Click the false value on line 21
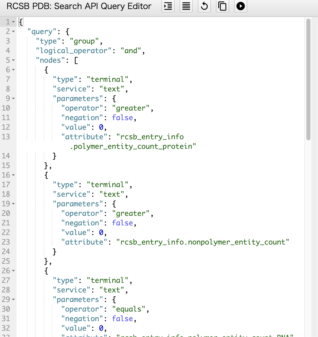The height and width of the screenshot is (337, 318). [x=122, y=223]
